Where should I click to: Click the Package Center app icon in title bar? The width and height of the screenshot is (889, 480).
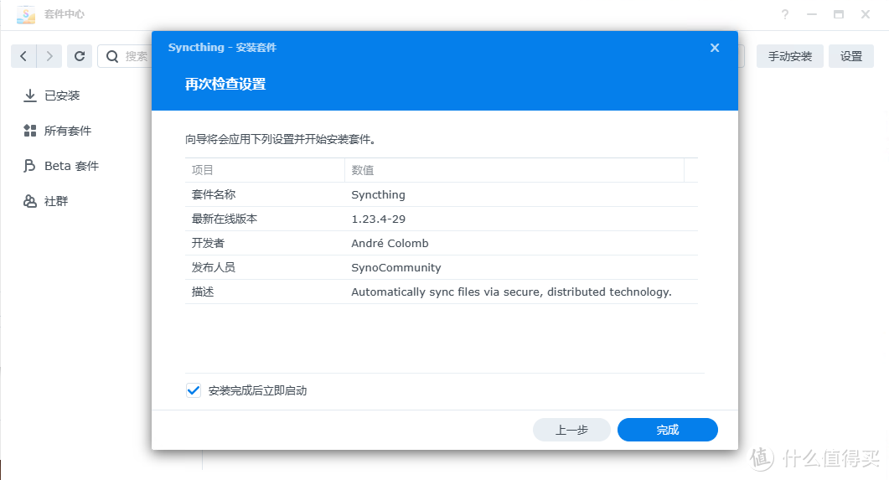(26, 14)
